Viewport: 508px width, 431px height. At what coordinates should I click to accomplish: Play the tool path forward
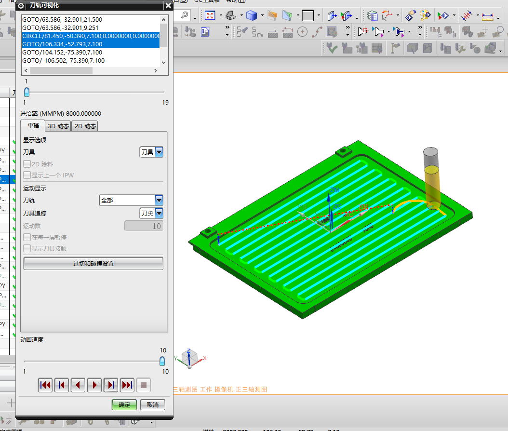[94, 385]
